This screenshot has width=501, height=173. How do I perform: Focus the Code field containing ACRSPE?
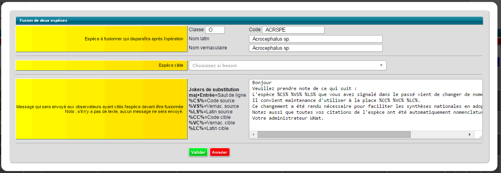coord(293,30)
